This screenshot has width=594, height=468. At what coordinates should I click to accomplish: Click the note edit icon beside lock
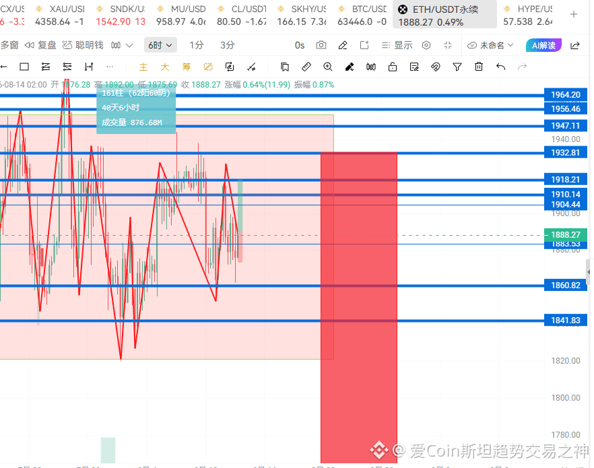pyautogui.click(x=414, y=67)
